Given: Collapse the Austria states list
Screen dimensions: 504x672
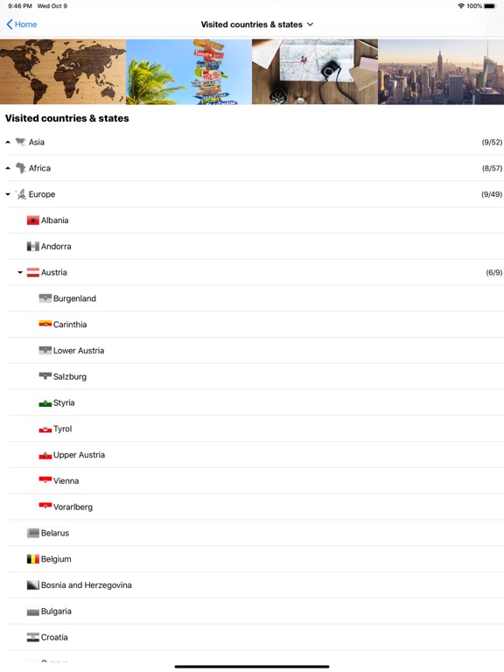Looking at the screenshot, I should point(20,272).
